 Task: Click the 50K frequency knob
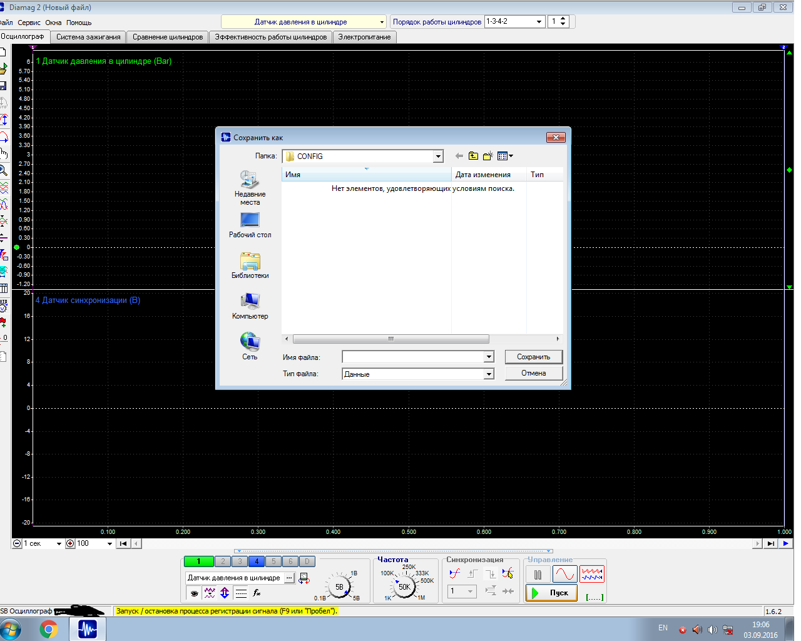point(404,587)
